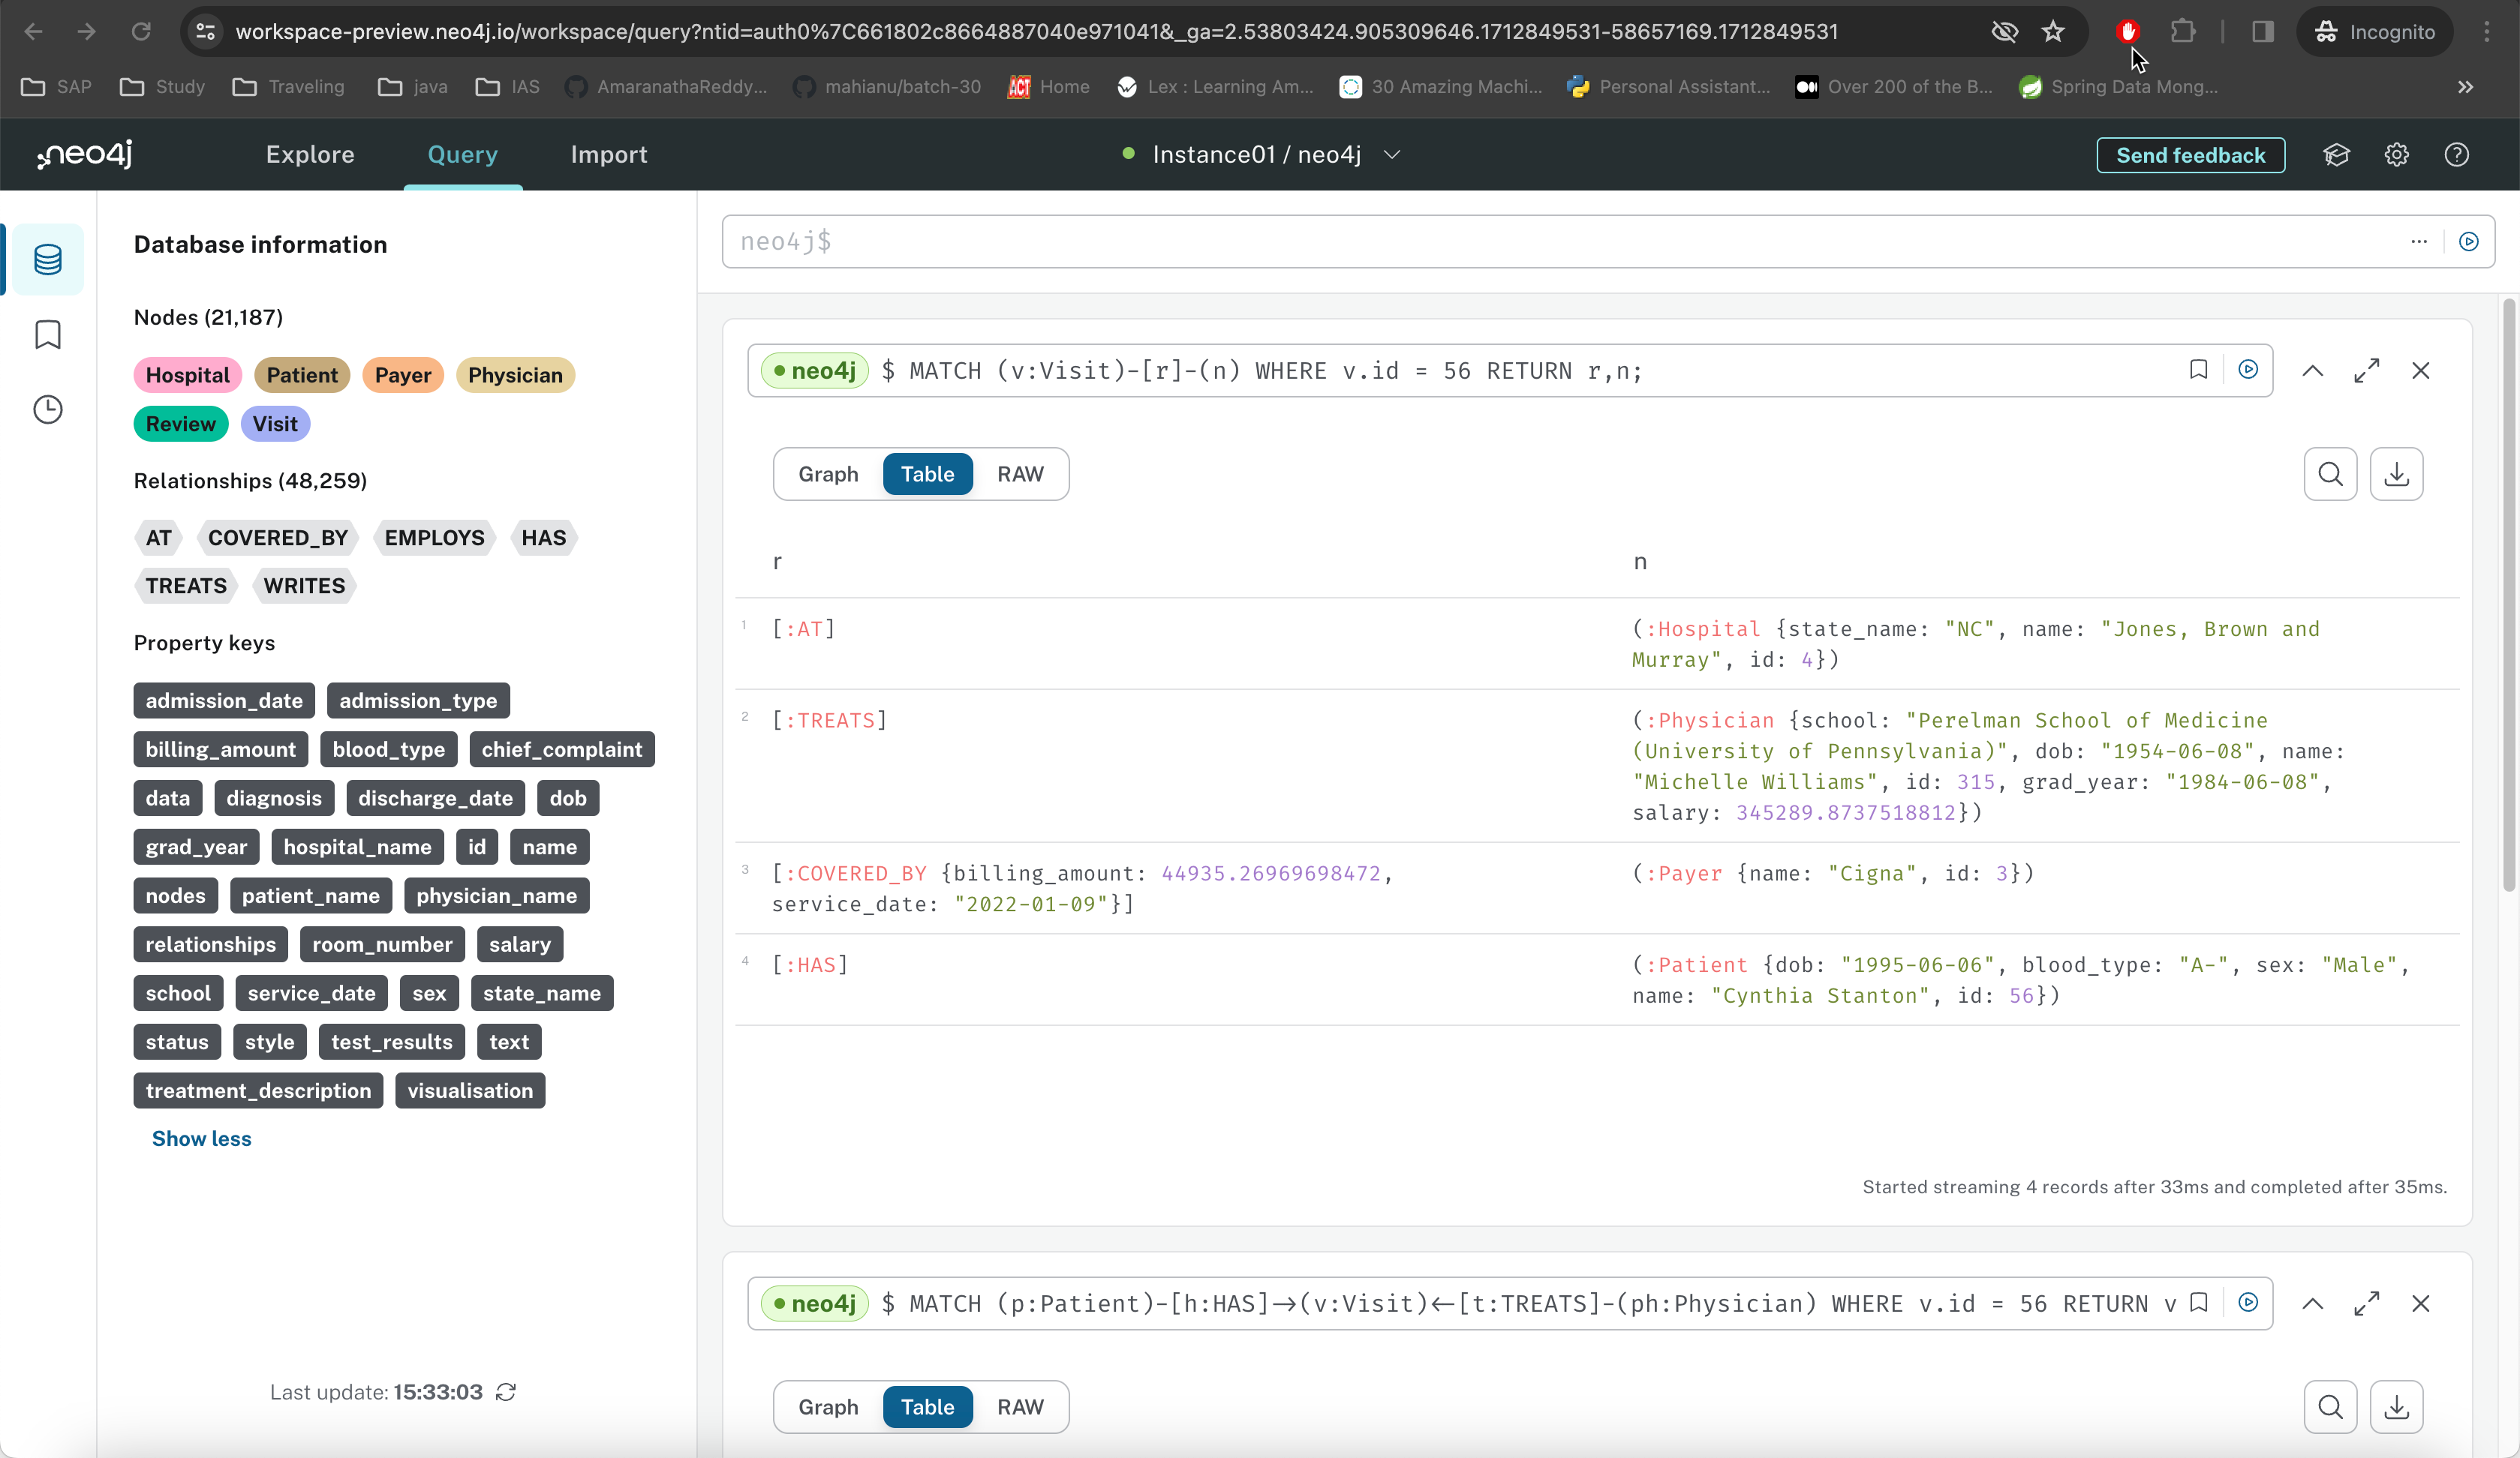Click the billing_amount property key
The width and height of the screenshot is (2520, 1458).
click(221, 749)
